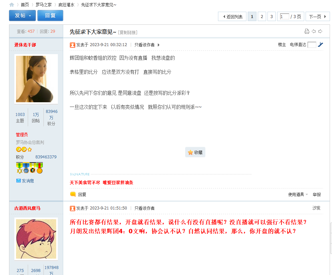Screen dimensions: 332x275
Task: Click the star icon on the 收藏 button
Action: [x=190, y=152]
